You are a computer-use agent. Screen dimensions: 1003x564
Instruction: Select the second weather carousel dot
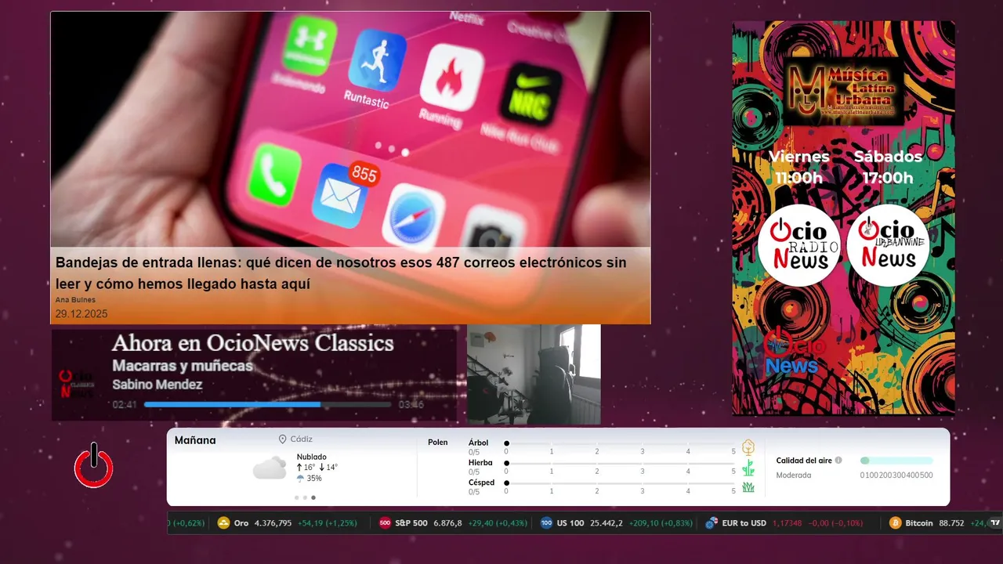coord(306,497)
